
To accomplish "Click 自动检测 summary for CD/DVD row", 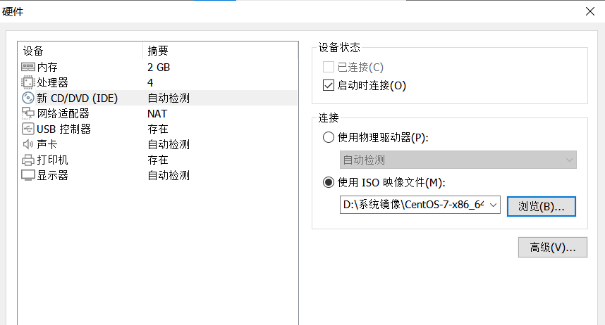I will [x=169, y=98].
